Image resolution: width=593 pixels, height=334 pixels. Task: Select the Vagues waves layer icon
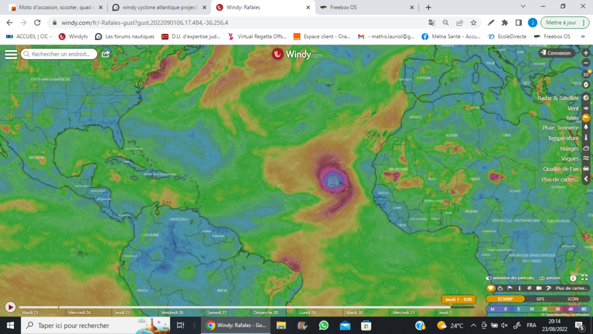point(586,158)
